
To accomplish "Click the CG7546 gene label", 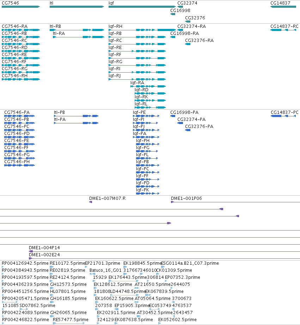I will pos(10,3).
